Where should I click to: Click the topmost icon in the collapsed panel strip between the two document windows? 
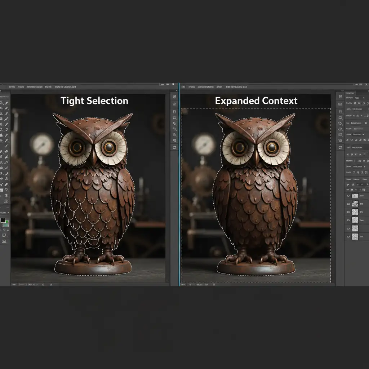[x=174, y=97]
